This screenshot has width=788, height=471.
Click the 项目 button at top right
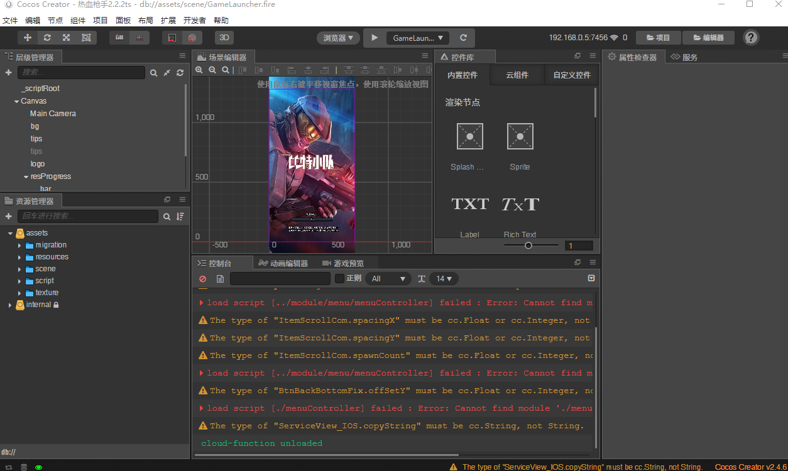(x=658, y=37)
